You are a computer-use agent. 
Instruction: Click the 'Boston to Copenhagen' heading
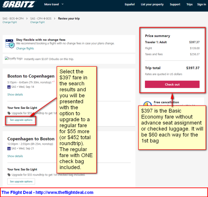(31, 76)
